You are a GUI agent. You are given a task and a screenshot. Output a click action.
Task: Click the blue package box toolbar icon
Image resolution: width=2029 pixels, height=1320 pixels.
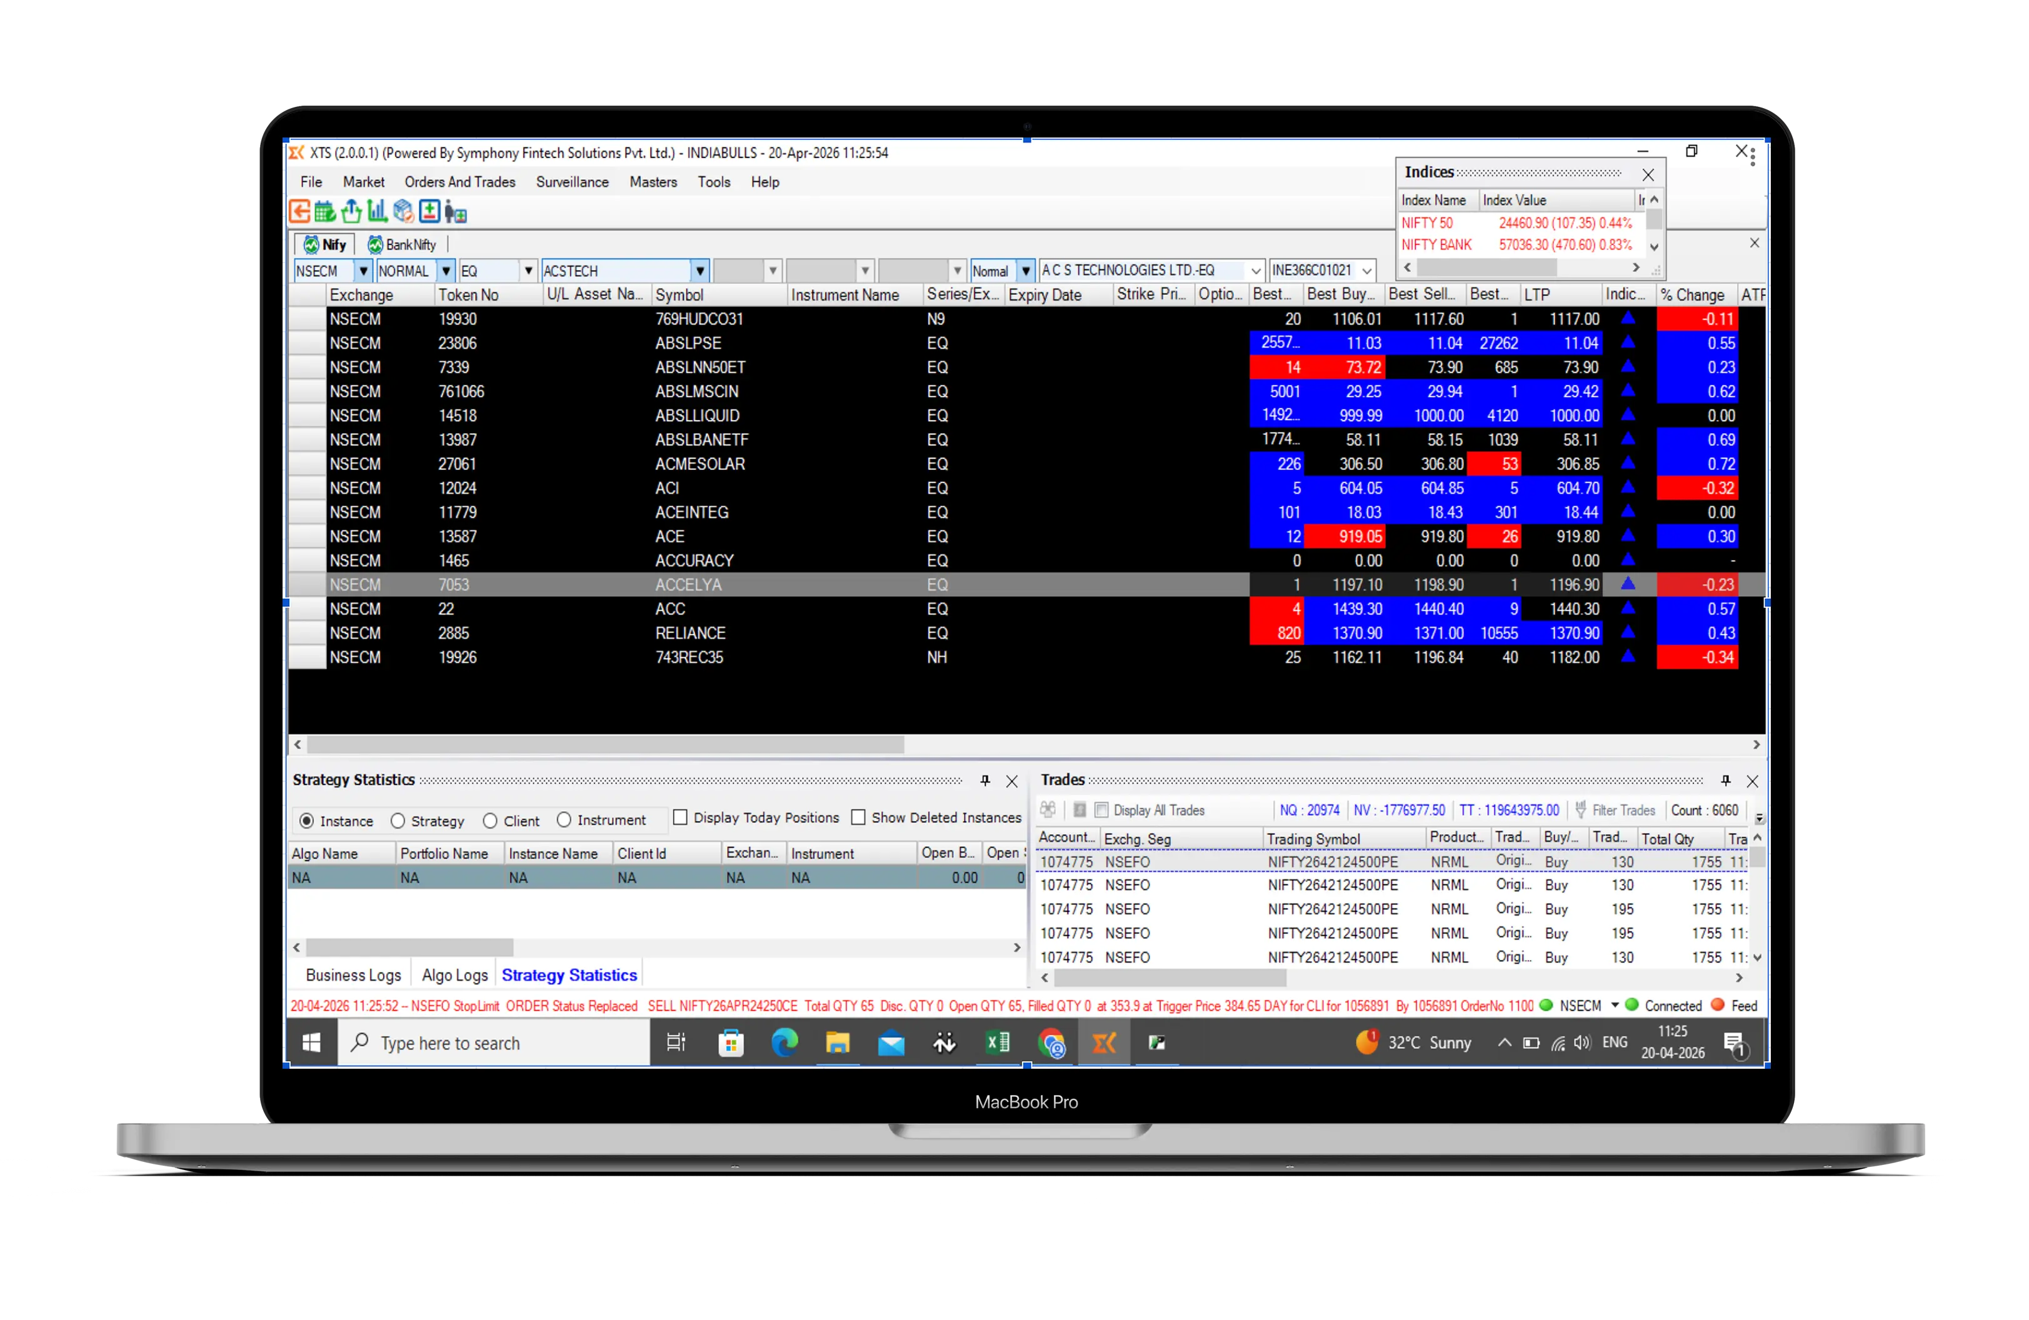(x=403, y=211)
